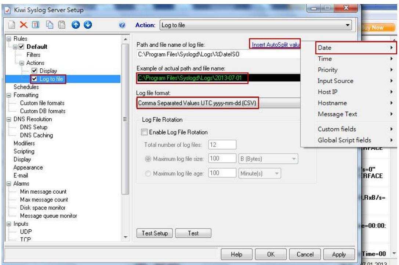Select Disk space monitor tree item

pos(43,208)
